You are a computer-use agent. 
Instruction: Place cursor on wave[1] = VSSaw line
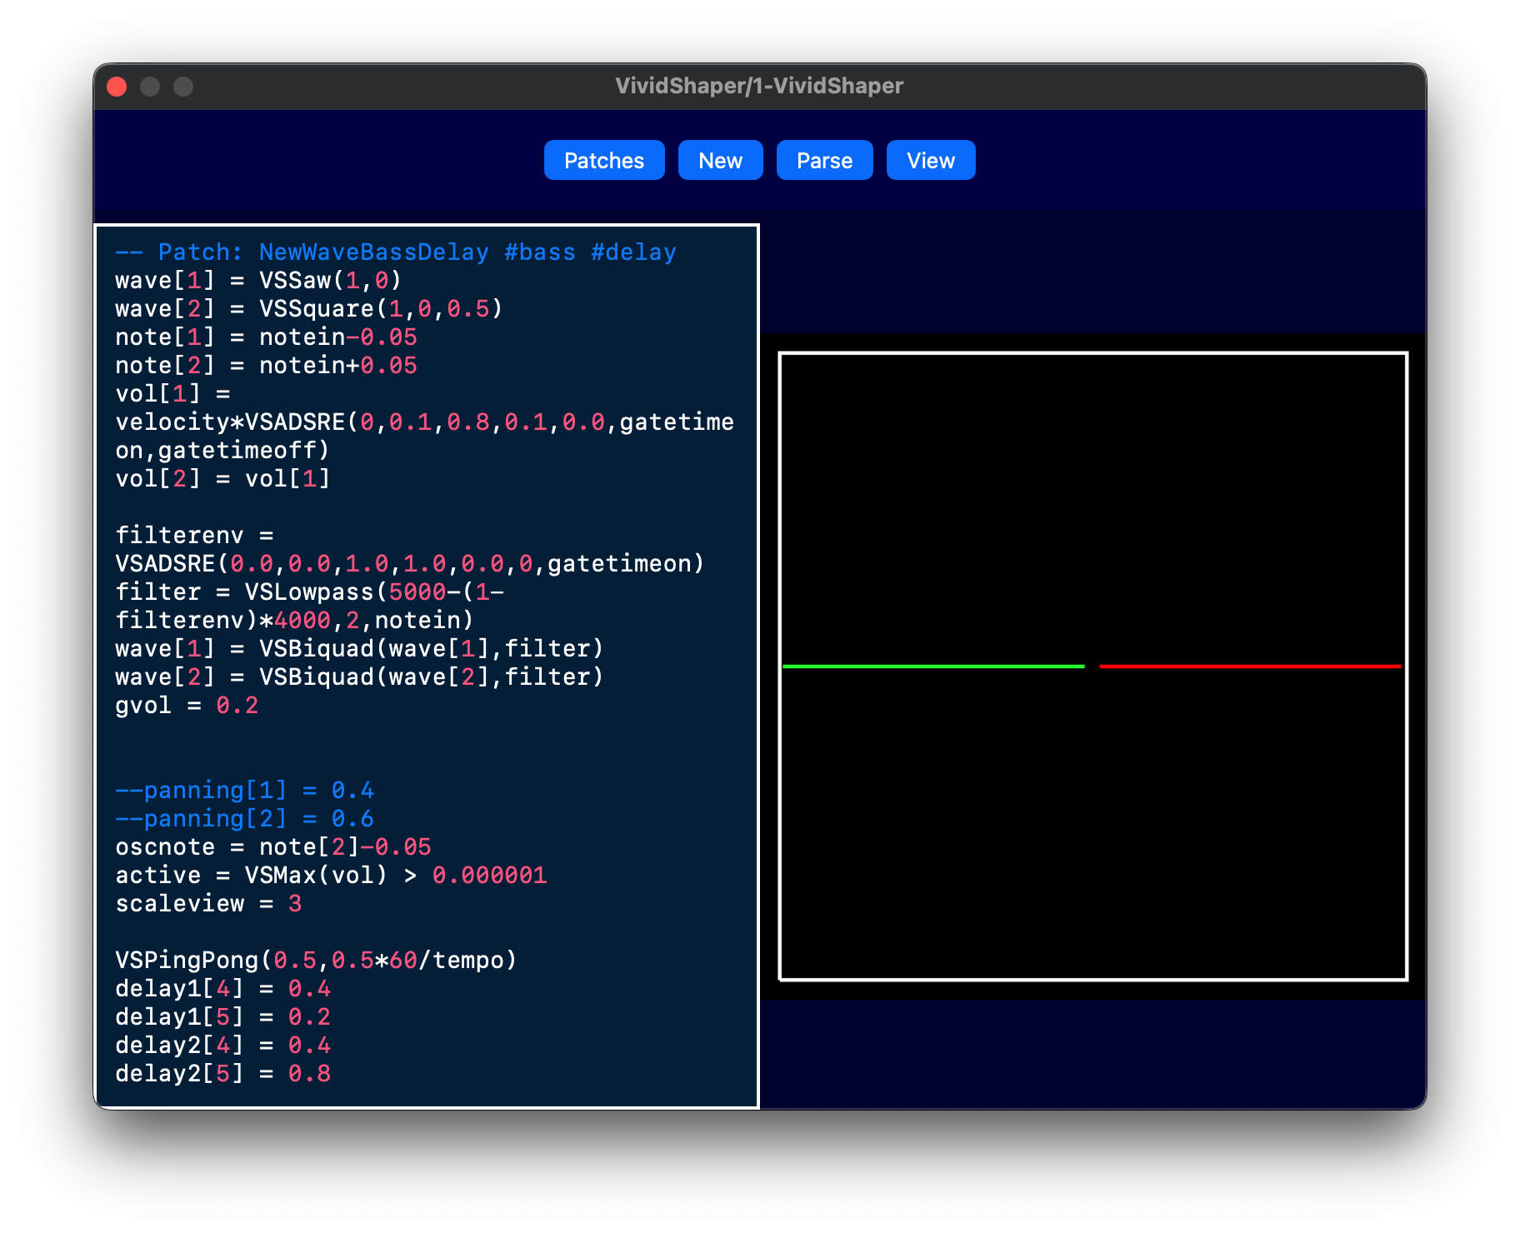258,281
